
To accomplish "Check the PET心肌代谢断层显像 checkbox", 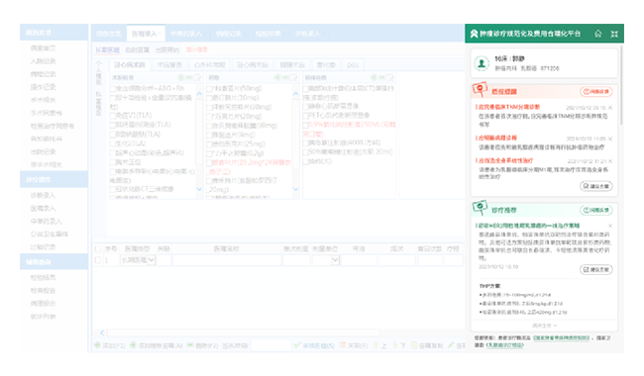I will click(x=305, y=116).
